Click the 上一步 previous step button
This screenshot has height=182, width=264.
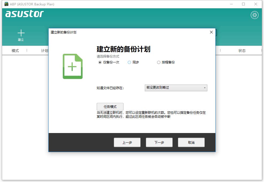(x=127, y=142)
